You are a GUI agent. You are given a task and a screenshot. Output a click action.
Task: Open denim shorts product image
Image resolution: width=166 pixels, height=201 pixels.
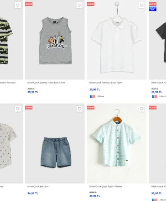coord(55,143)
